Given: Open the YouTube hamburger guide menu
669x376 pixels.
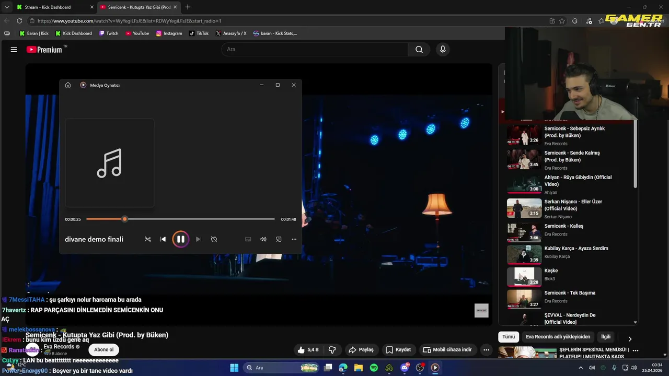Looking at the screenshot, I should (x=14, y=50).
